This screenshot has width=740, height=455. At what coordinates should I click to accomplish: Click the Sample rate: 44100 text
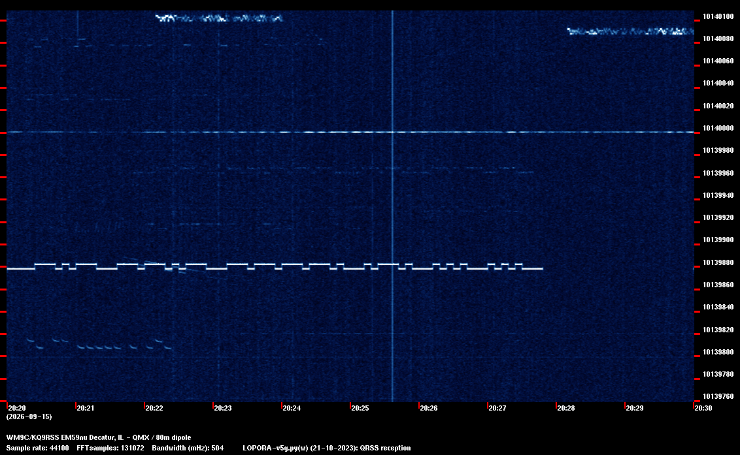click(37, 448)
